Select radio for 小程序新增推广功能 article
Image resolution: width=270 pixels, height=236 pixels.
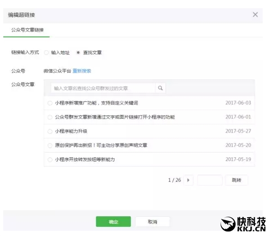point(49,103)
